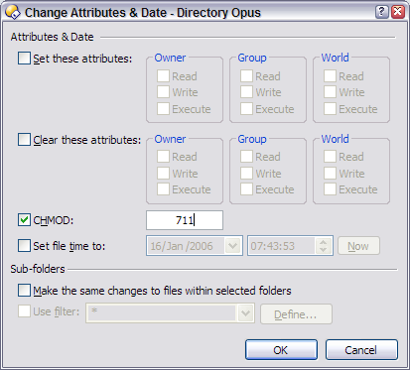Check World Execute under Set attributes
Screen dimensions: 410x370
click(330, 108)
